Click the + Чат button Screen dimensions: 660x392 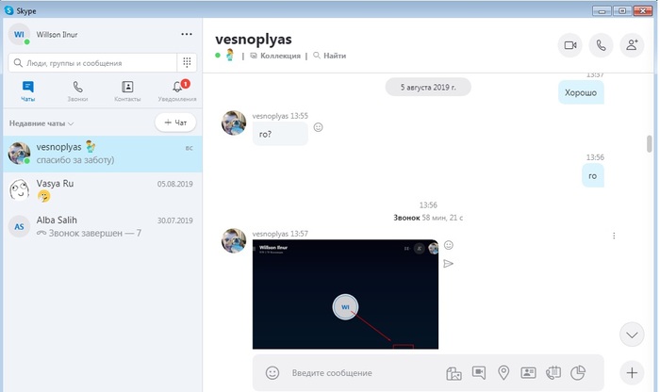pyautogui.click(x=175, y=122)
